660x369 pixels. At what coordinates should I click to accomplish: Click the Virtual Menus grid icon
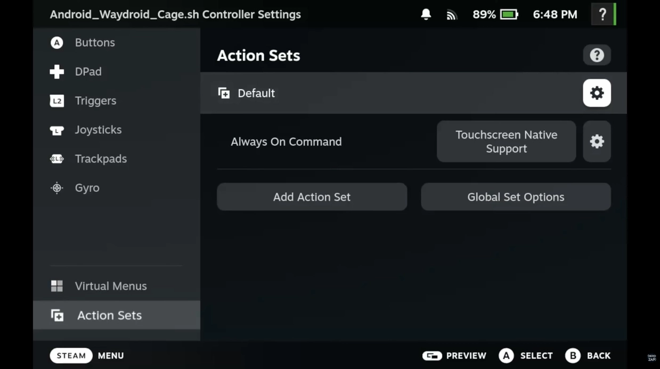coord(56,286)
